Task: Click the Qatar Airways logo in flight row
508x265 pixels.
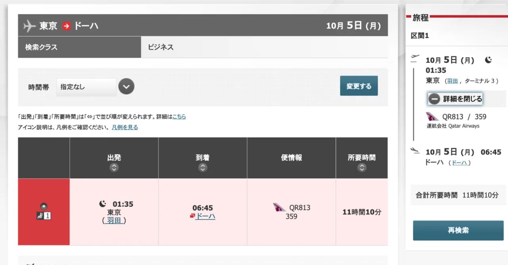Action: [280, 207]
